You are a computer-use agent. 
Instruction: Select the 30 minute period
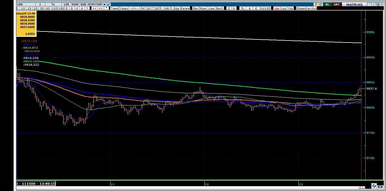pyautogui.click(x=42, y=8)
